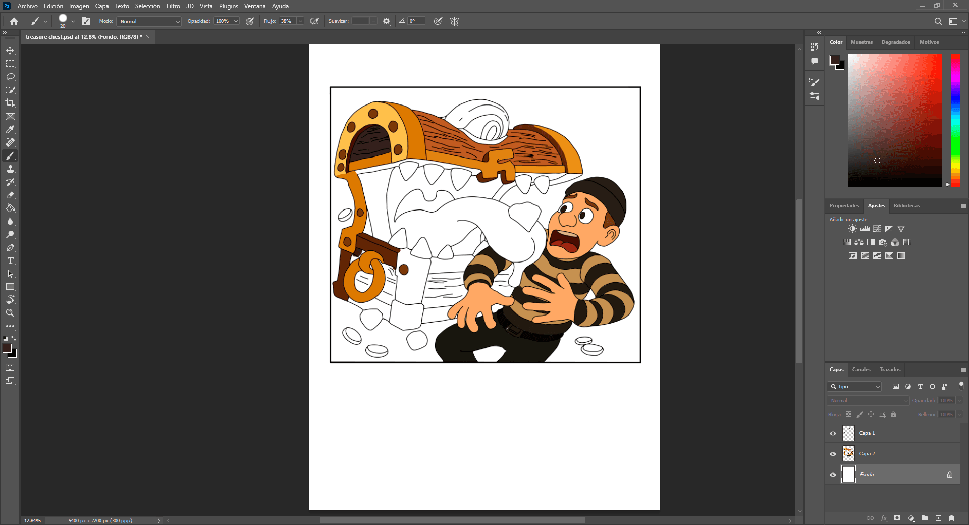Select the Clone Stamp tool
Screen dimensions: 969x525
[10, 169]
